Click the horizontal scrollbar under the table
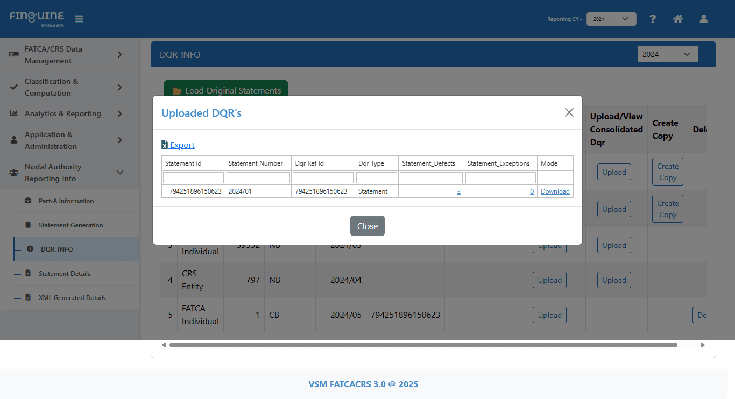The image size is (735, 399). click(x=423, y=345)
